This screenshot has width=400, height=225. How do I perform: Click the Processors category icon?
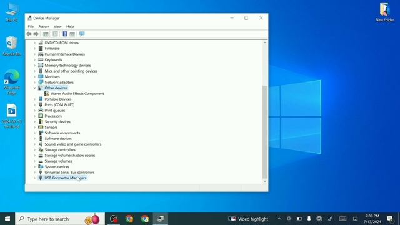[x=41, y=116]
